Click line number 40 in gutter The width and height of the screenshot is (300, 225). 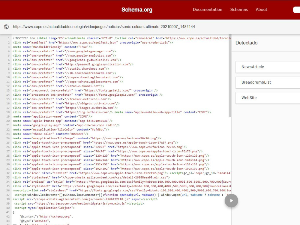pyautogui.click(x=8, y=208)
